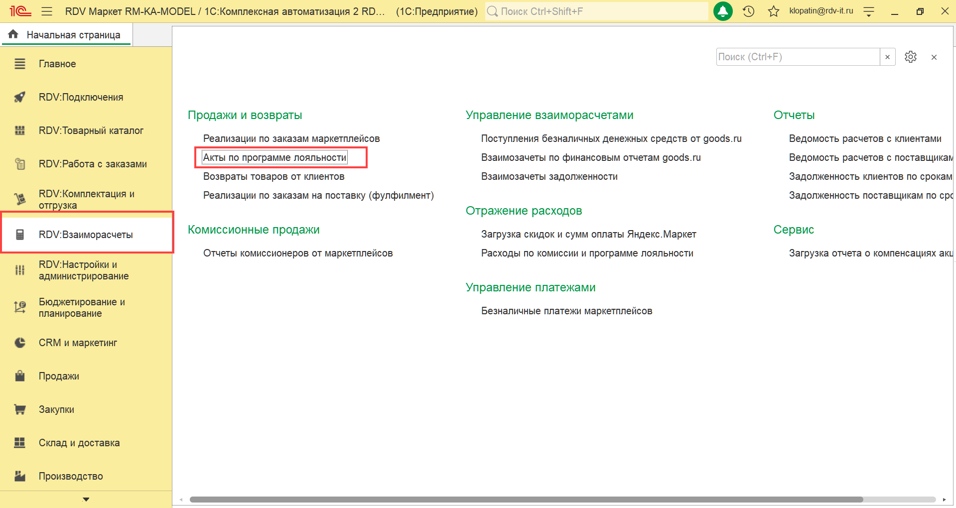
Task: Open Ведомость расчетов с поставщиками report
Action: coord(871,157)
